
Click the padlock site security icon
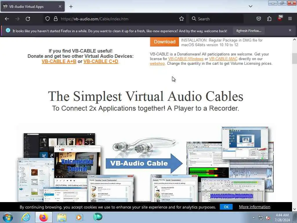click(x=55, y=19)
